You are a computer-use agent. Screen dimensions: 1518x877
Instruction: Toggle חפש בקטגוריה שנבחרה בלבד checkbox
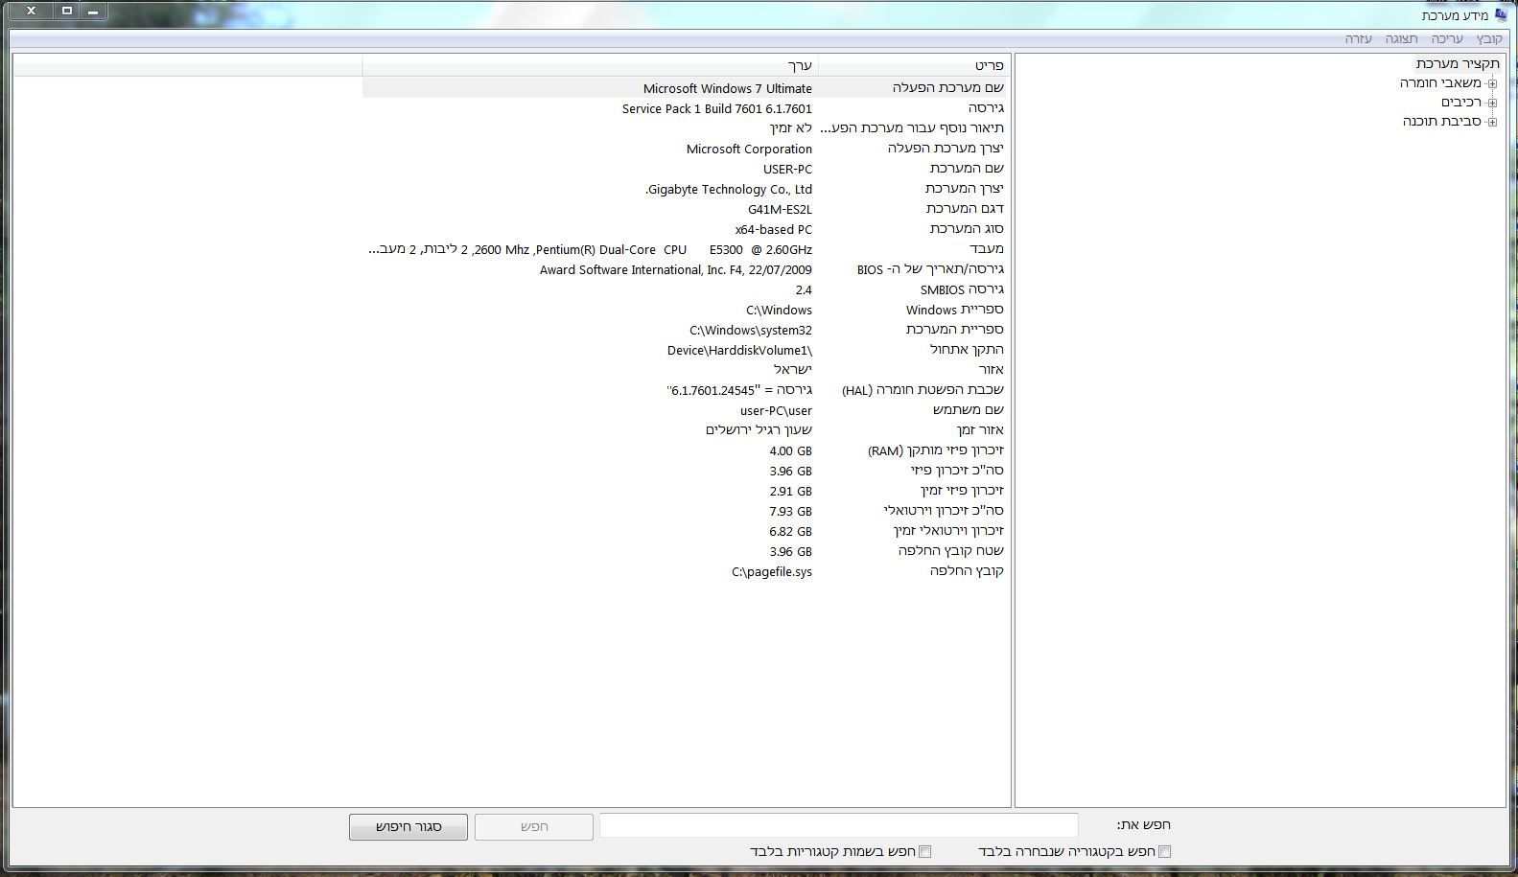(x=1165, y=851)
